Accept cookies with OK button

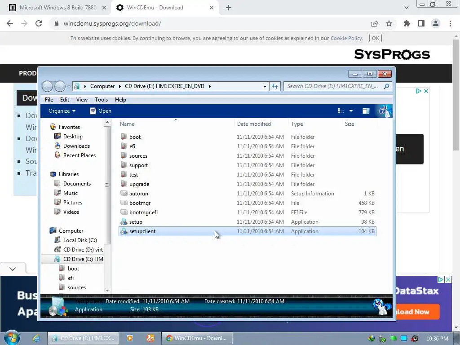(x=375, y=38)
